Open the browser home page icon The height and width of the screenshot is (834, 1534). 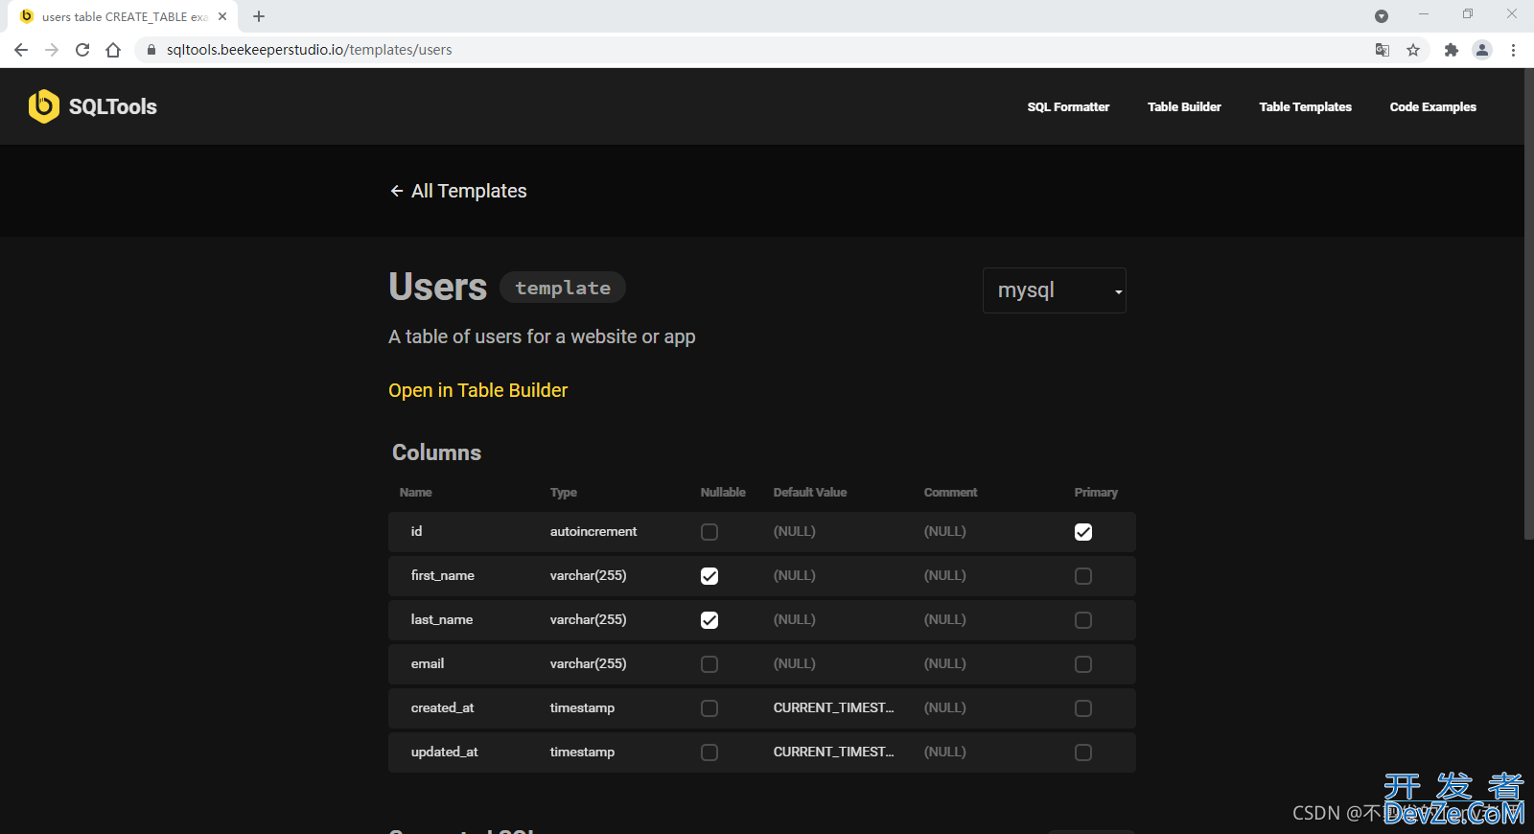[x=113, y=50]
